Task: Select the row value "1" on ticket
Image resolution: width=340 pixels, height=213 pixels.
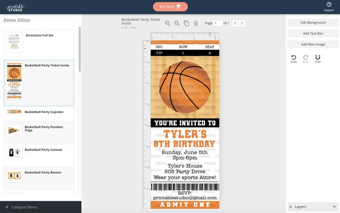Action: tap(183, 53)
